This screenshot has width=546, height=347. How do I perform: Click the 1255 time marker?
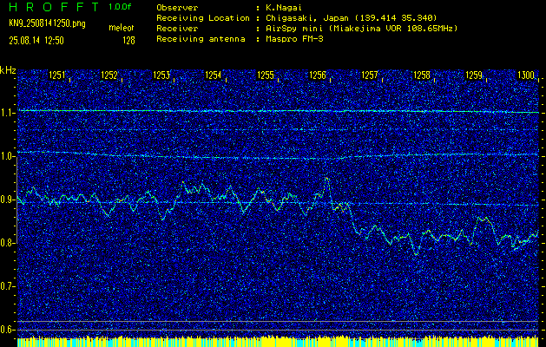click(x=266, y=75)
